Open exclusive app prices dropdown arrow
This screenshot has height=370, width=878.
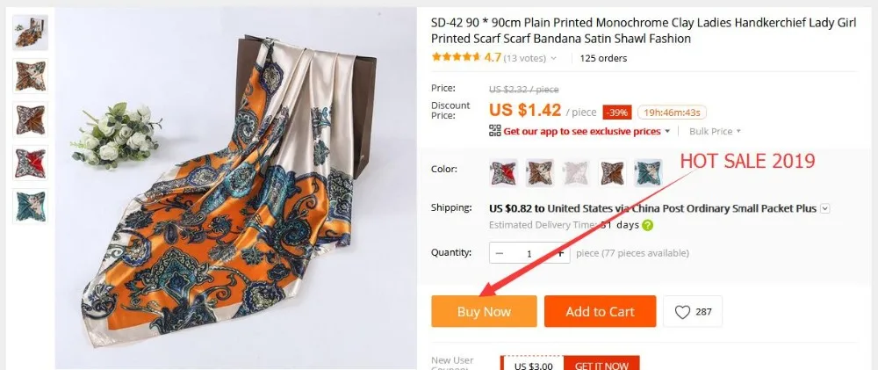point(667,132)
